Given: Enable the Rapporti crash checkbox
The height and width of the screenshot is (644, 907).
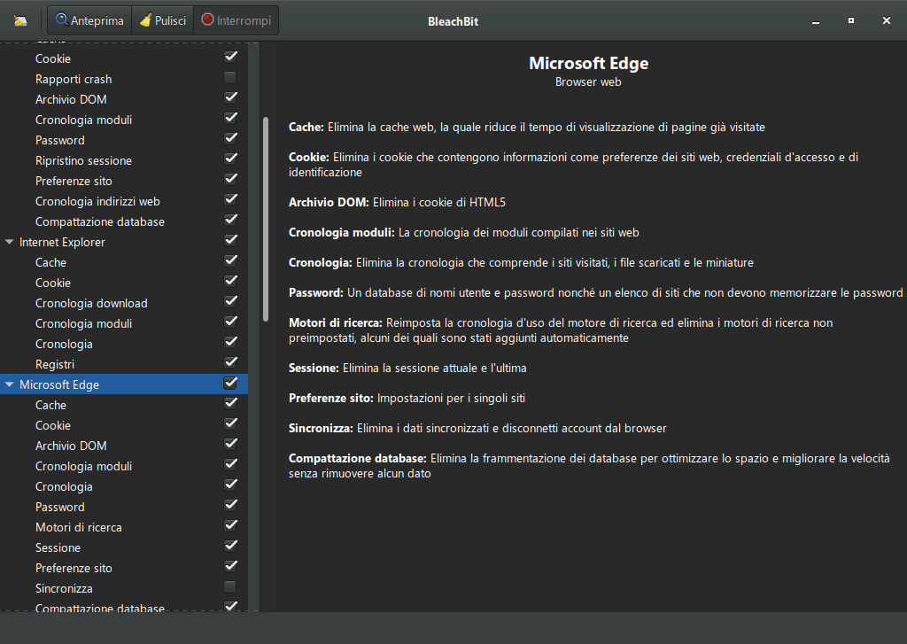Looking at the screenshot, I should point(230,77).
